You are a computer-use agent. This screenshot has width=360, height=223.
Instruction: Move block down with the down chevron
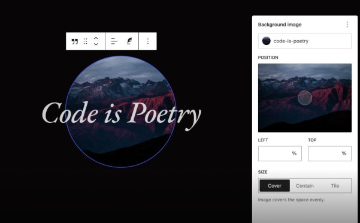[96, 44]
